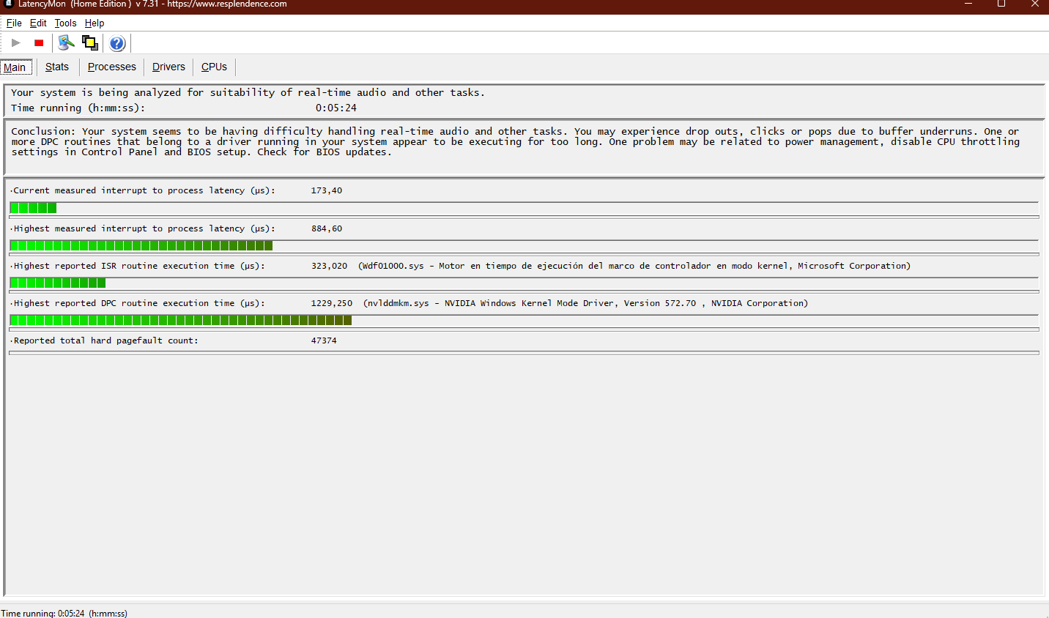The width and height of the screenshot is (1049, 618).
Task: Switch to the Processes tab
Action: point(112,67)
